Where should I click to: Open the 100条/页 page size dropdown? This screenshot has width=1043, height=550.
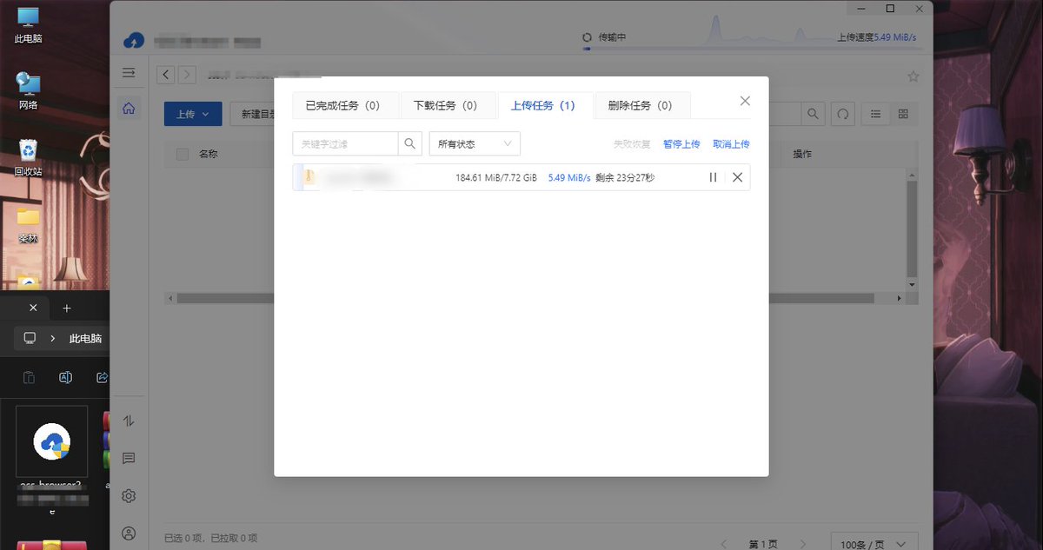[873, 541]
